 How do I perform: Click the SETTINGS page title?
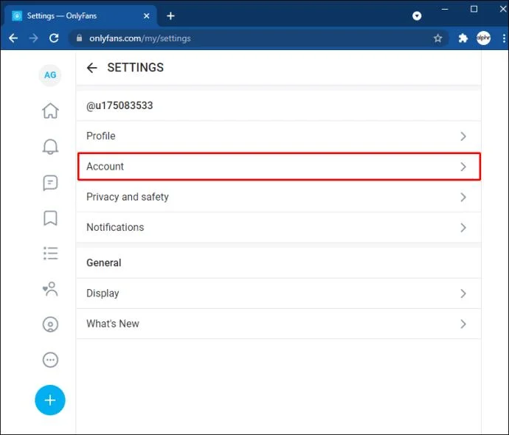tap(136, 68)
